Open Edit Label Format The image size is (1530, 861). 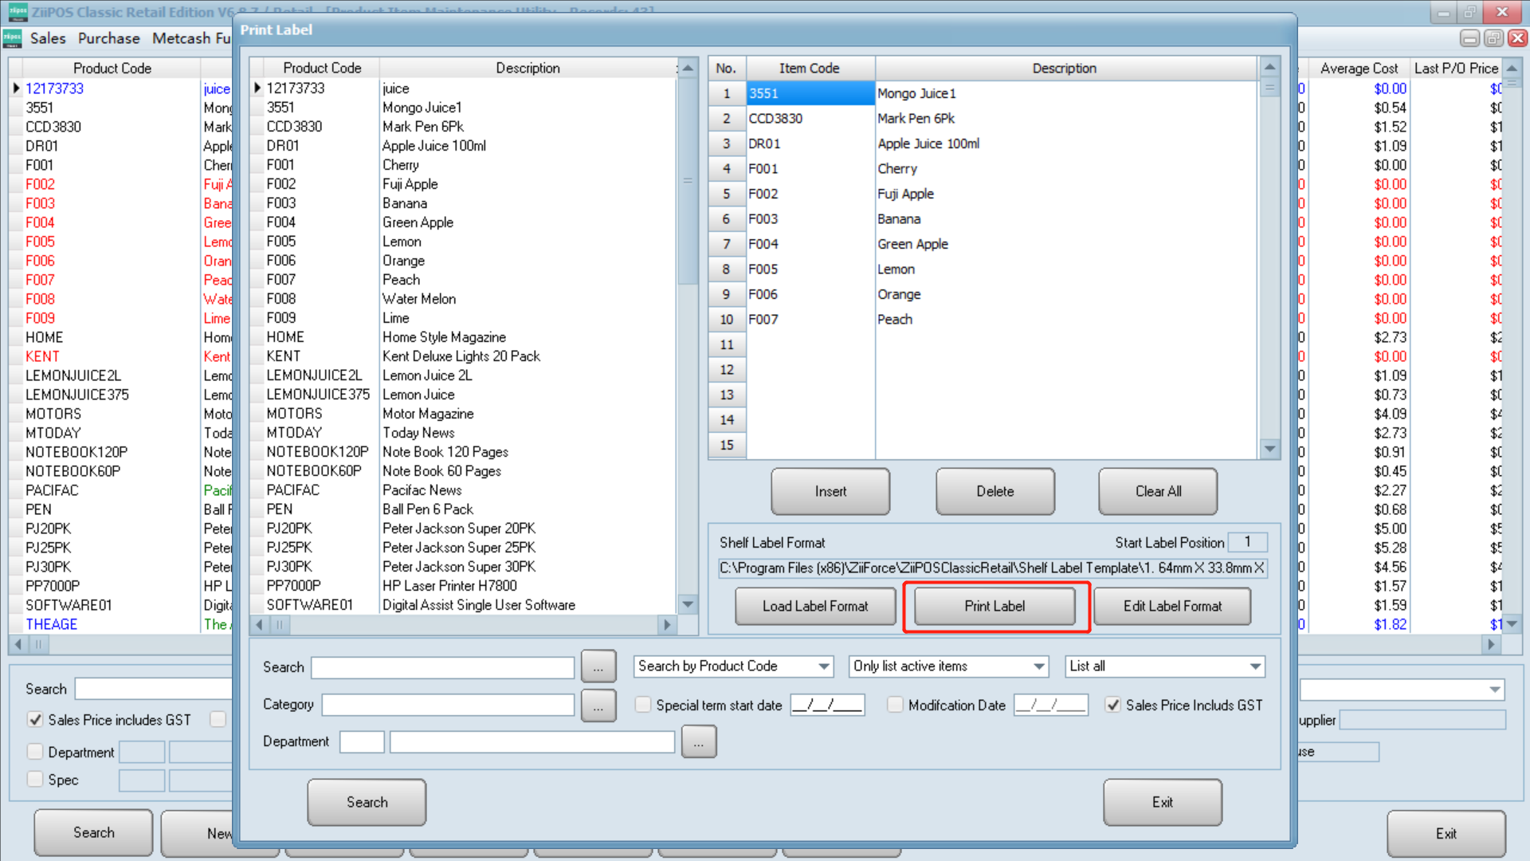pos(1171,606)
